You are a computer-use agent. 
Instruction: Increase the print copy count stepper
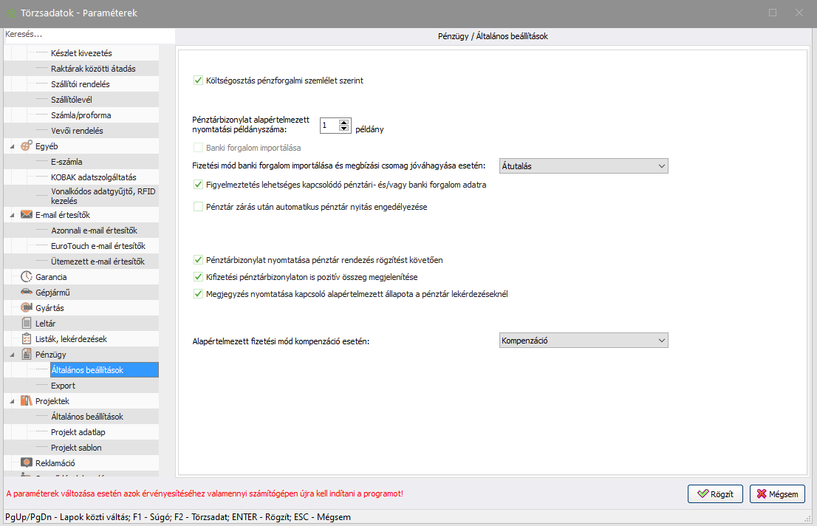[x=343, y=123]
